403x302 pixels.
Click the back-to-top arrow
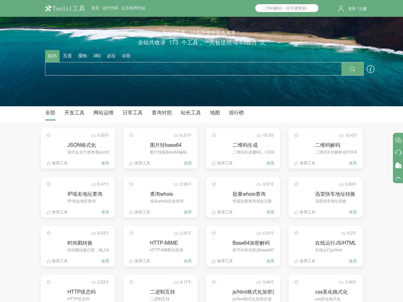(x=398, y=178)
